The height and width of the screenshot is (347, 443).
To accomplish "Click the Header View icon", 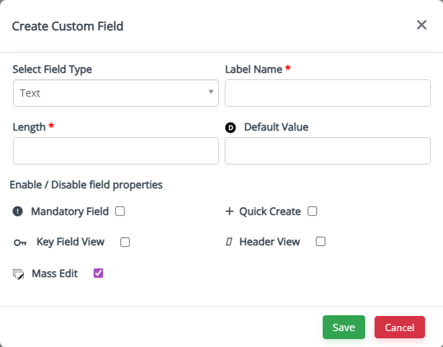I will point(229,242).
